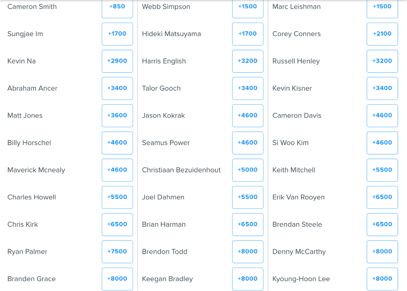Click the Maverick Mcnealy player name
The width and height of the screenshot is (407, 291).
click(x=36, y=170)
